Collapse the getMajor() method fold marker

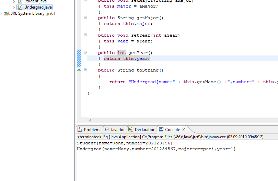click(85, 17)
